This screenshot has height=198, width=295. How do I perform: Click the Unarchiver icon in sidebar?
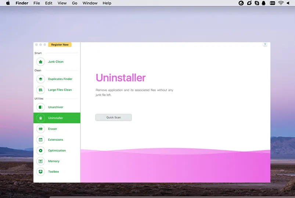[x=40, y=107]
